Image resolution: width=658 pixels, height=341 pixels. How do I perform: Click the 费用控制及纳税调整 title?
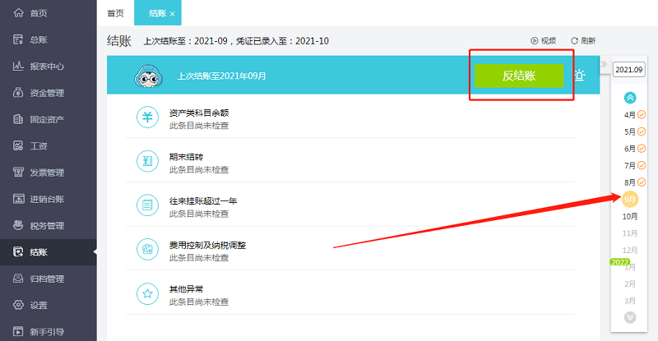(207, 245)
